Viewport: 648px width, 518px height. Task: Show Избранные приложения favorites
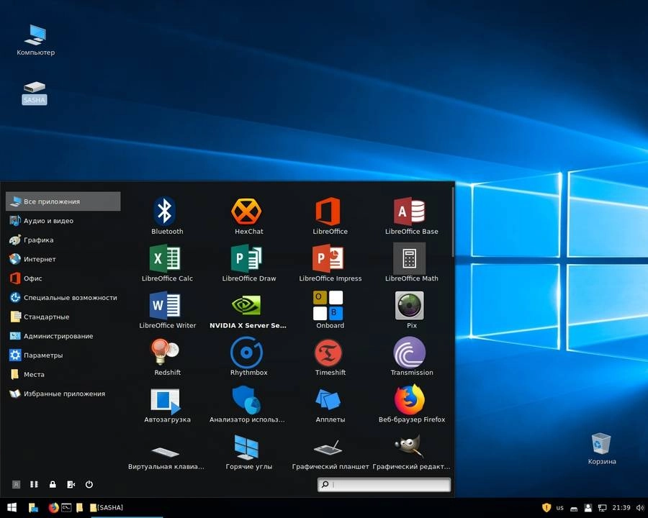pos(63,394)
